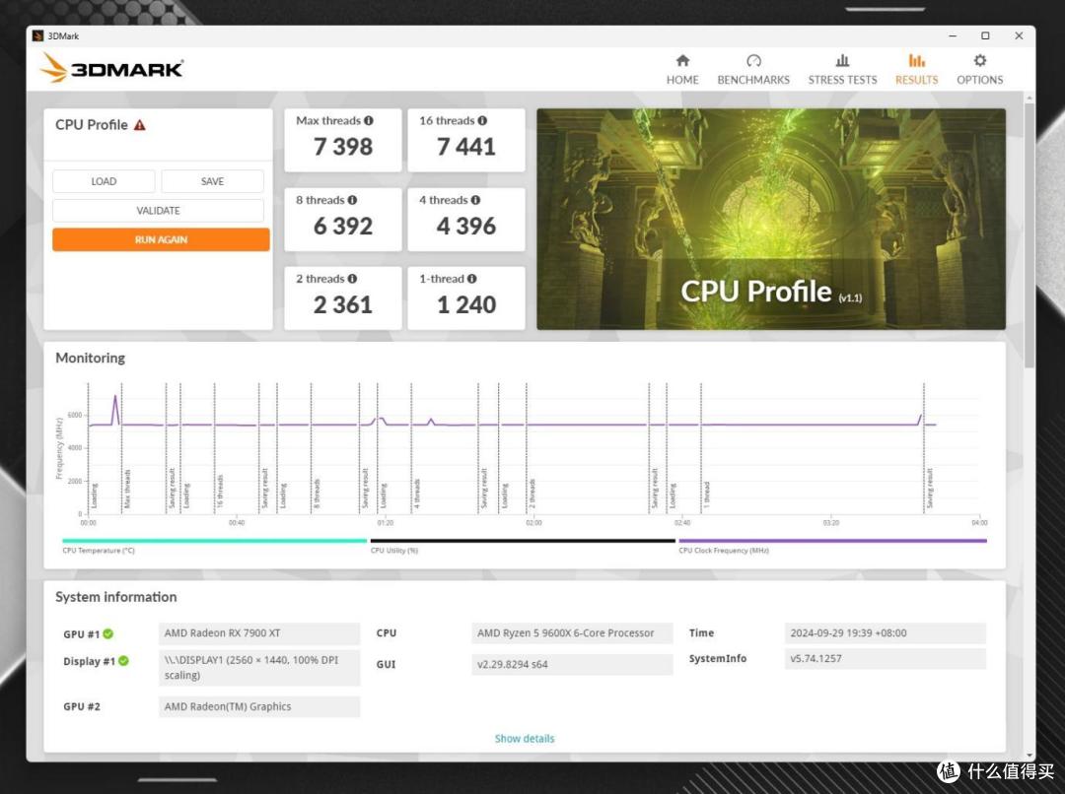Click the 02:00 time label on graph
The width and height of the screenshot is (1065, 794).
pos(533,522)
